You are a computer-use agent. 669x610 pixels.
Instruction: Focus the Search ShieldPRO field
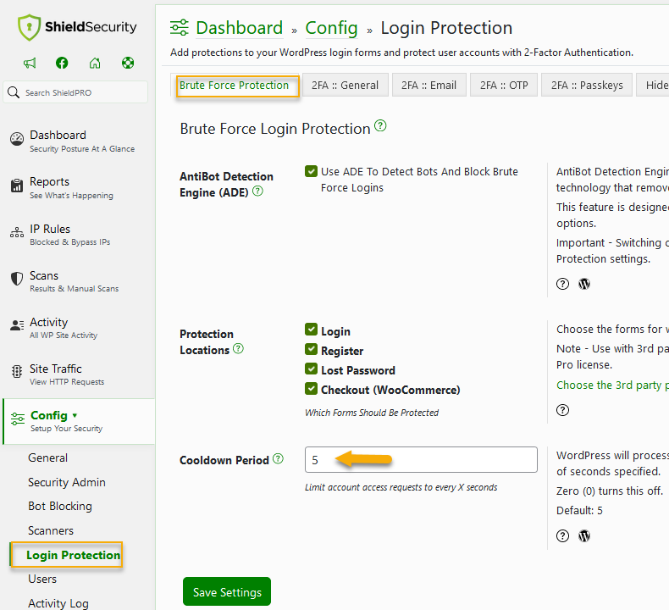point(75,92)
